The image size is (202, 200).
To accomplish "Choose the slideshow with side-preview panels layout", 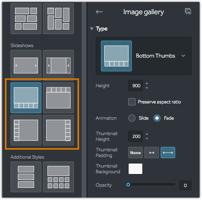I will point(58,65).
